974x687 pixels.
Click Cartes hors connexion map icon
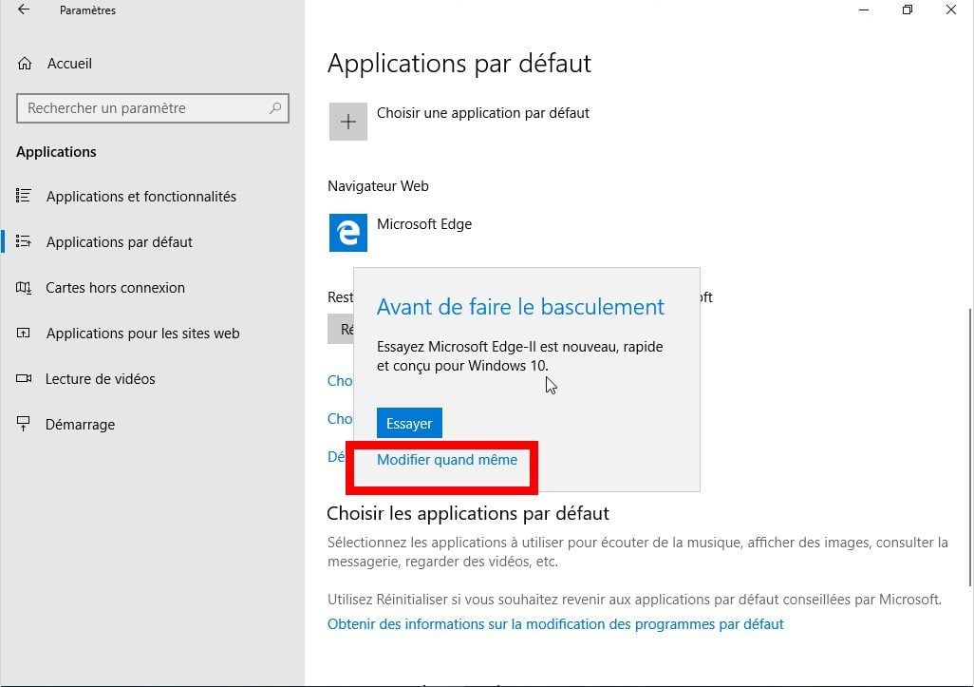24,287
